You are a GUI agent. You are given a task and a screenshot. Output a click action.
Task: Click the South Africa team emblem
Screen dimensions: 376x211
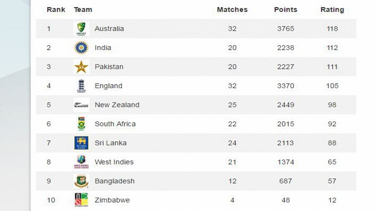[81, 124]
